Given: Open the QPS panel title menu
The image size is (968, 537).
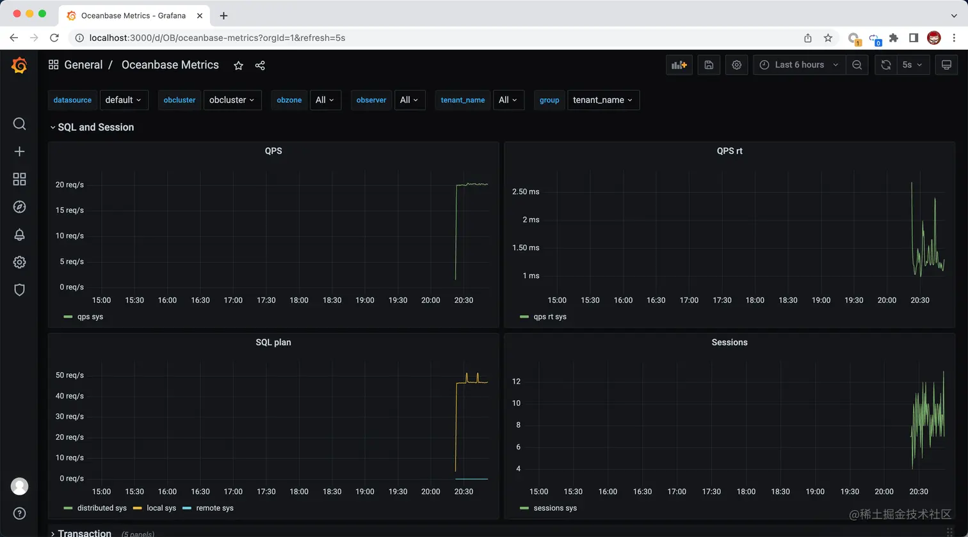Looking at the screenshot, I should (x=273, y=151).
